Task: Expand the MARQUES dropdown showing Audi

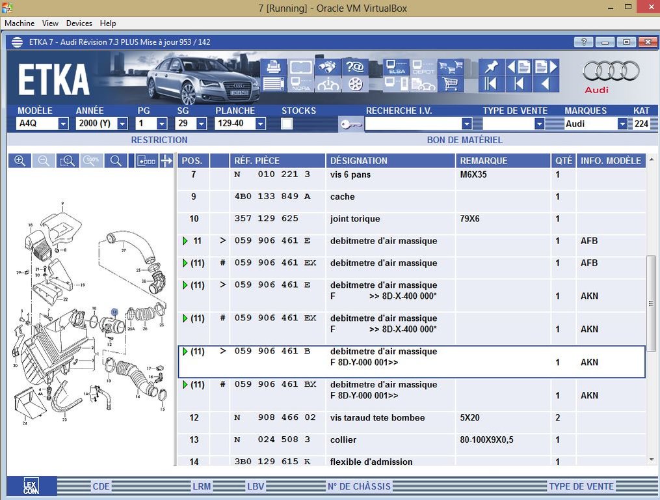Action: coord(622,124)
